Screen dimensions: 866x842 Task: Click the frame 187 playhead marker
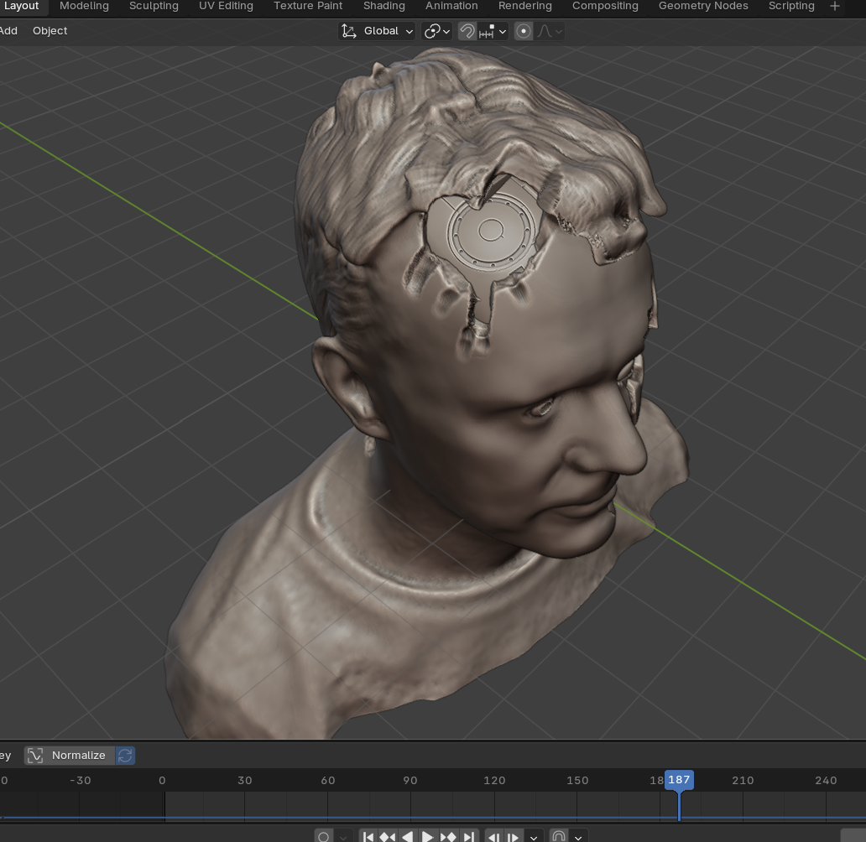coord(678,780)
